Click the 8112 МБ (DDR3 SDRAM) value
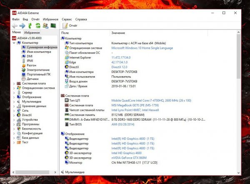The height and width of the screenshot is (184, 250). (128, 115)
